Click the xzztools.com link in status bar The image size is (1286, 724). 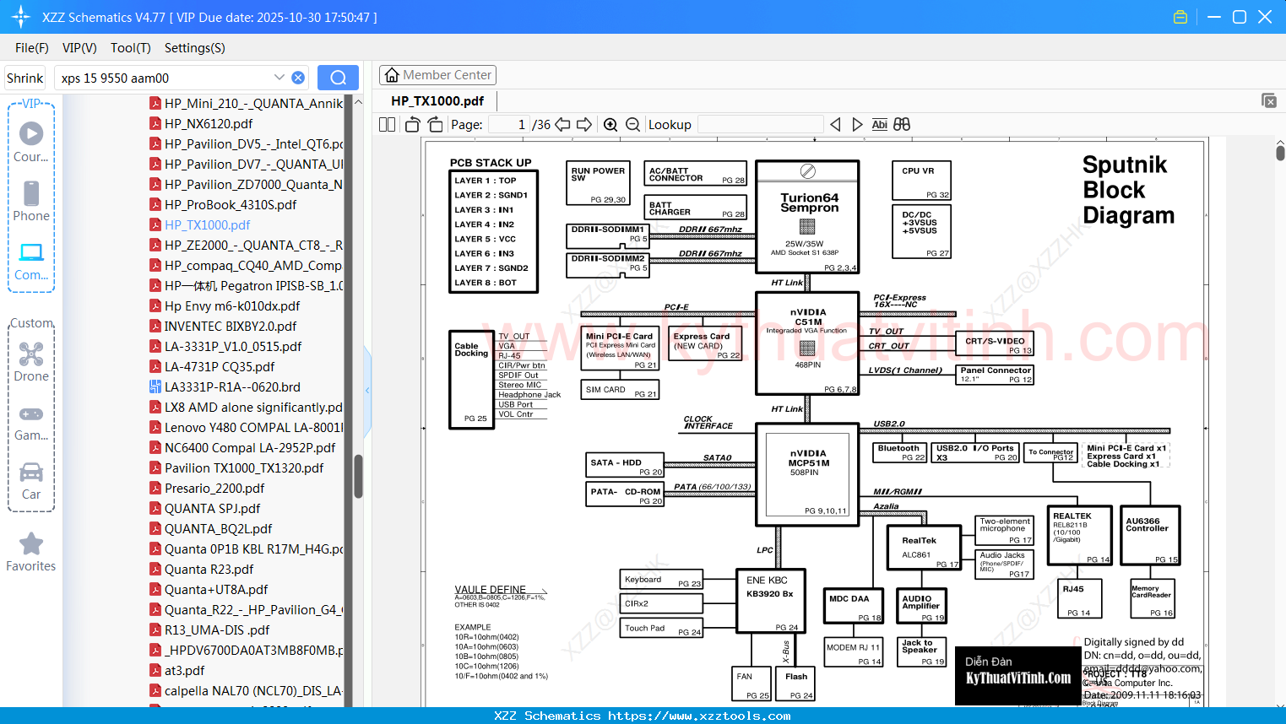click(699, 716)
